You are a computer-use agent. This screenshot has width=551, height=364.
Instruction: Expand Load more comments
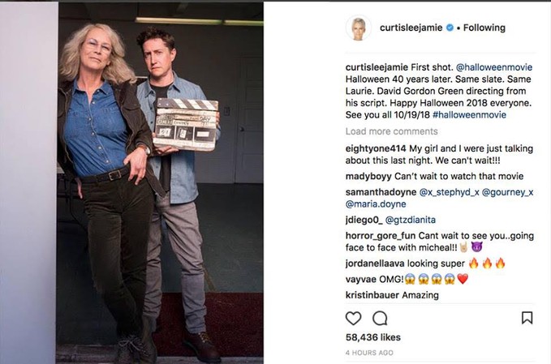coord(391,131)
